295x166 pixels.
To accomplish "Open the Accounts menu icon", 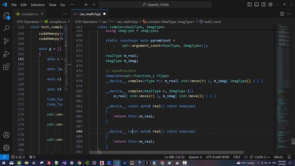I will coord(6,135).
